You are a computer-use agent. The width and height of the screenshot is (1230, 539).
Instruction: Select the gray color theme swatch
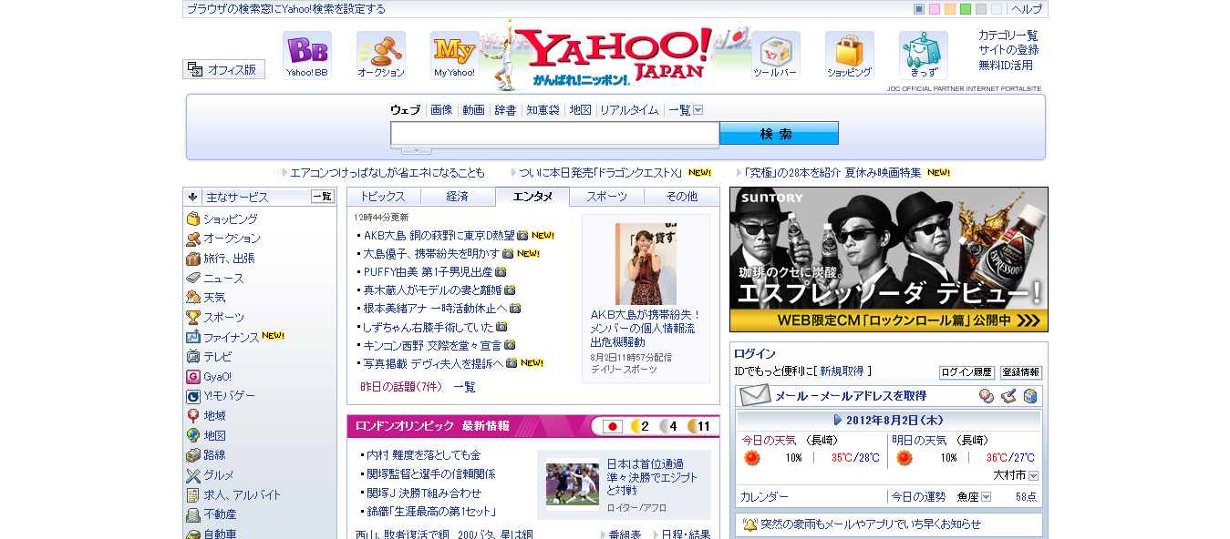(x=981, y=9)
